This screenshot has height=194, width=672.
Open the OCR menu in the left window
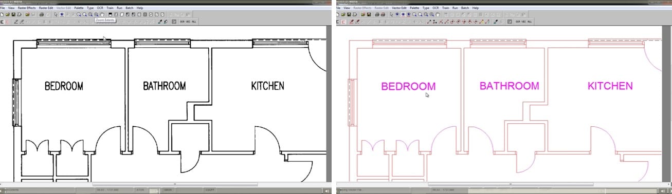[x=100, y=8]
